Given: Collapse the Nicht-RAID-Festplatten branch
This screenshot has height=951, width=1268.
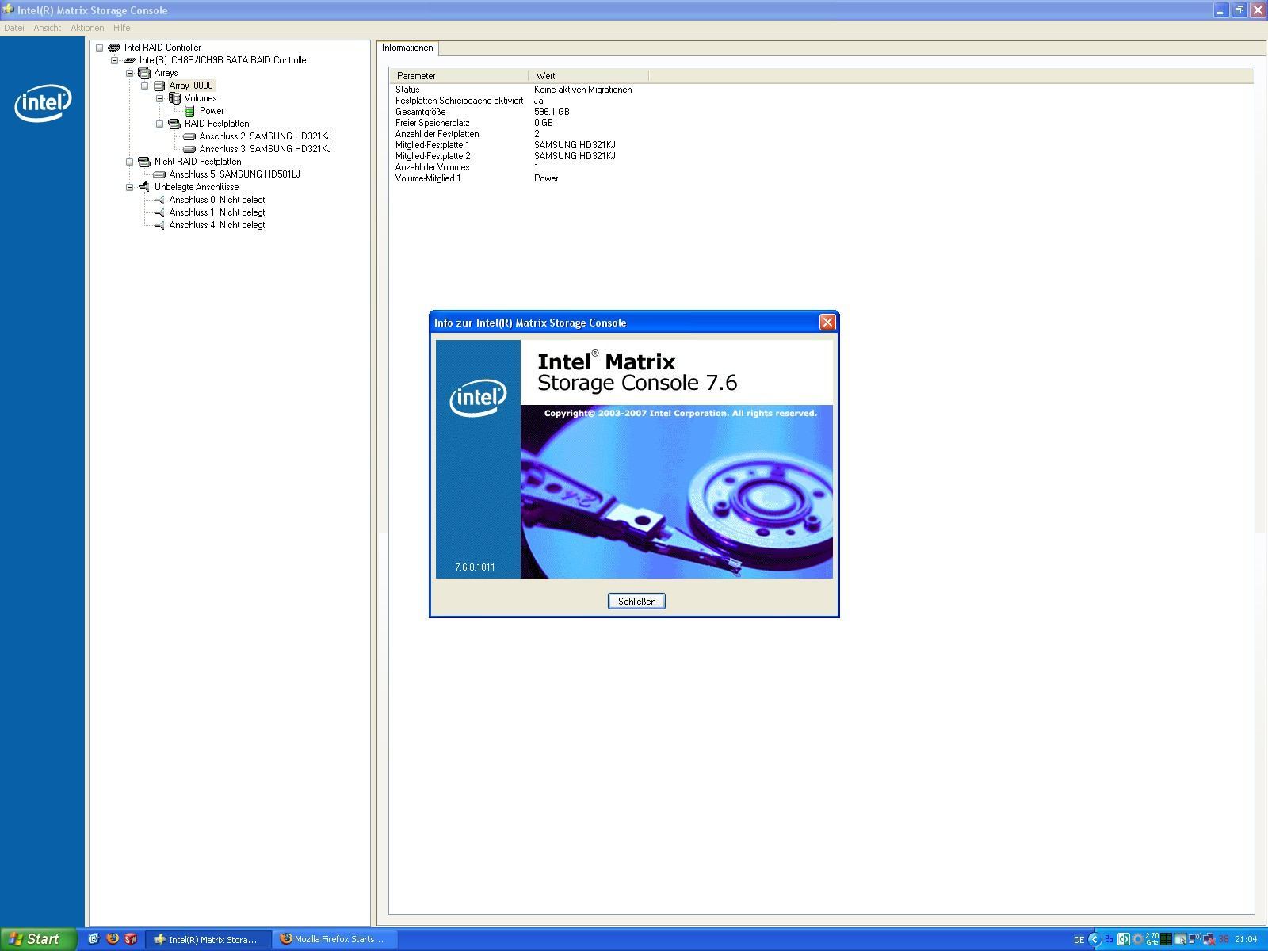Looking at the screenshot, I should pyautogui.click(x=129, y=162).
